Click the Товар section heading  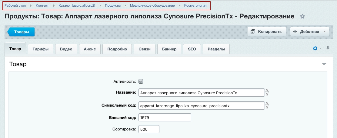tap(18, 64)
